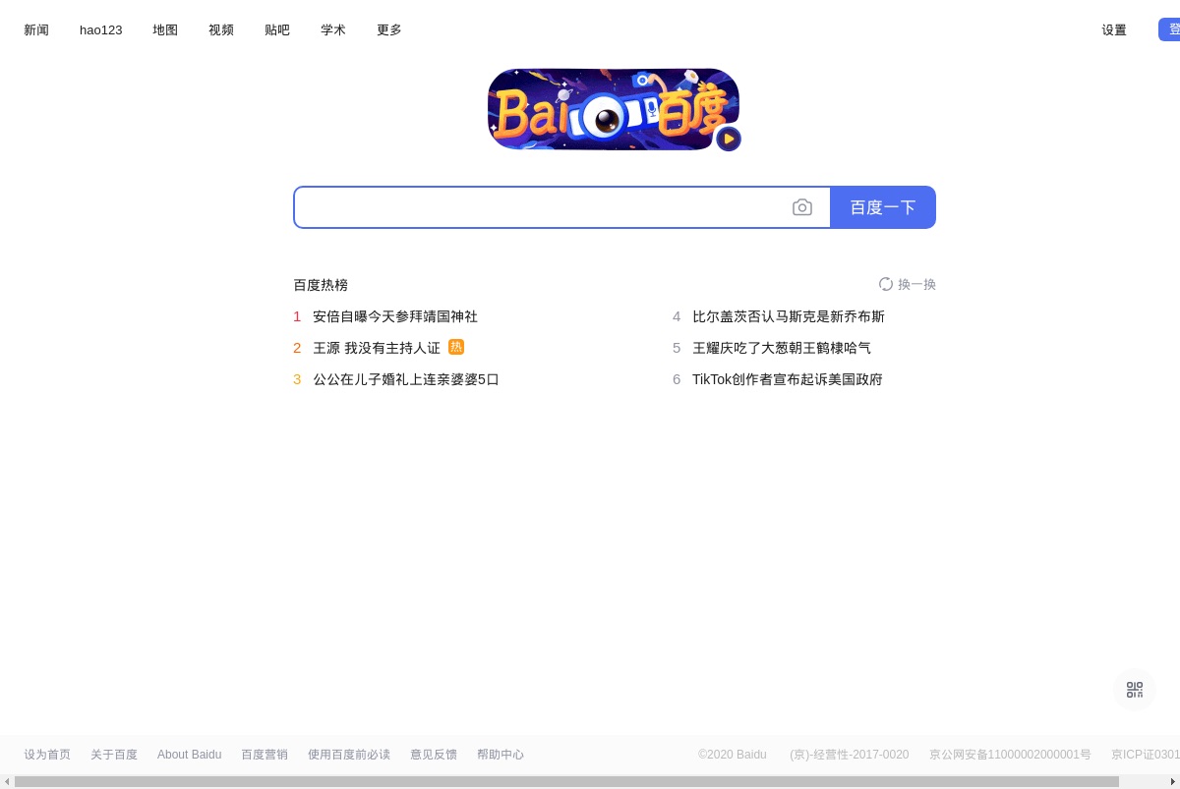This screenshot has width=1180, height=789.
Task: Open hot topic TikTok创作者宣布起诉美国政府
Action: [788, 379]
